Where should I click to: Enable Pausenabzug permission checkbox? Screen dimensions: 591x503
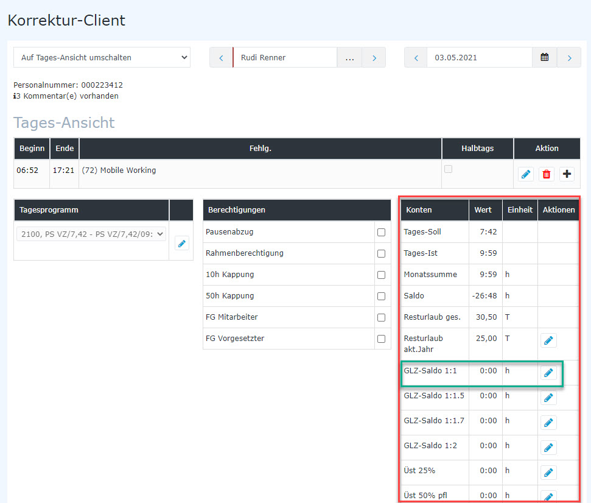(x=382, y=232)
